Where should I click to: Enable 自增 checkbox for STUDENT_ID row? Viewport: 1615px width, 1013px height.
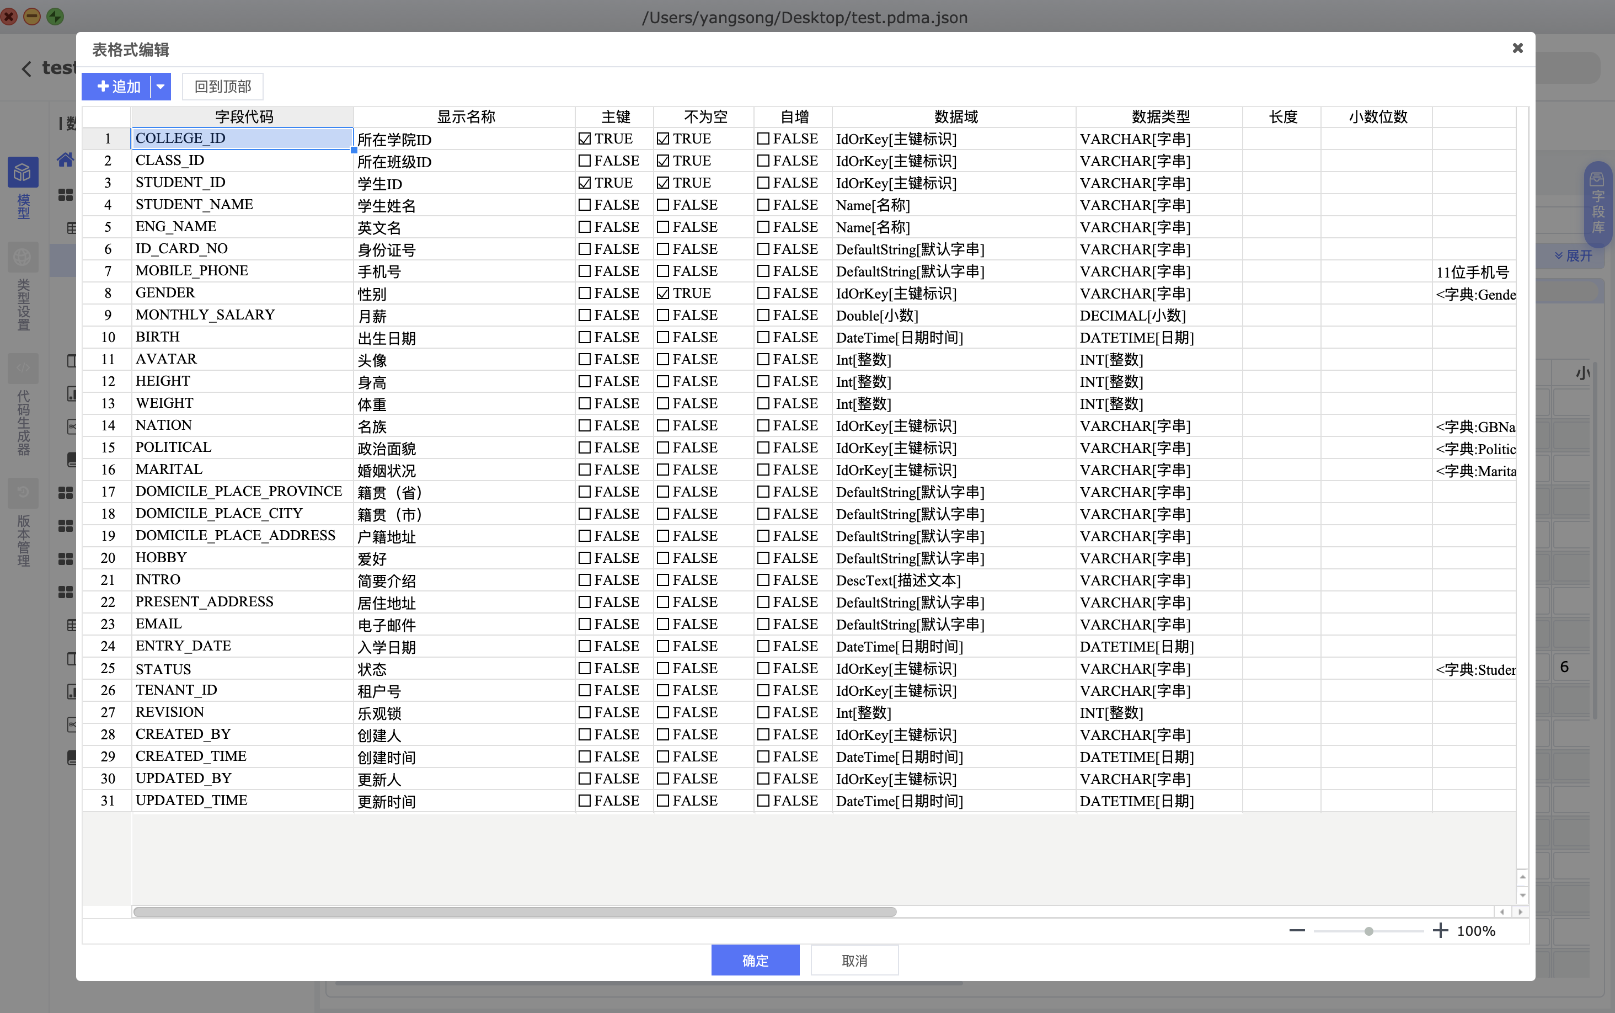(763, 183)
